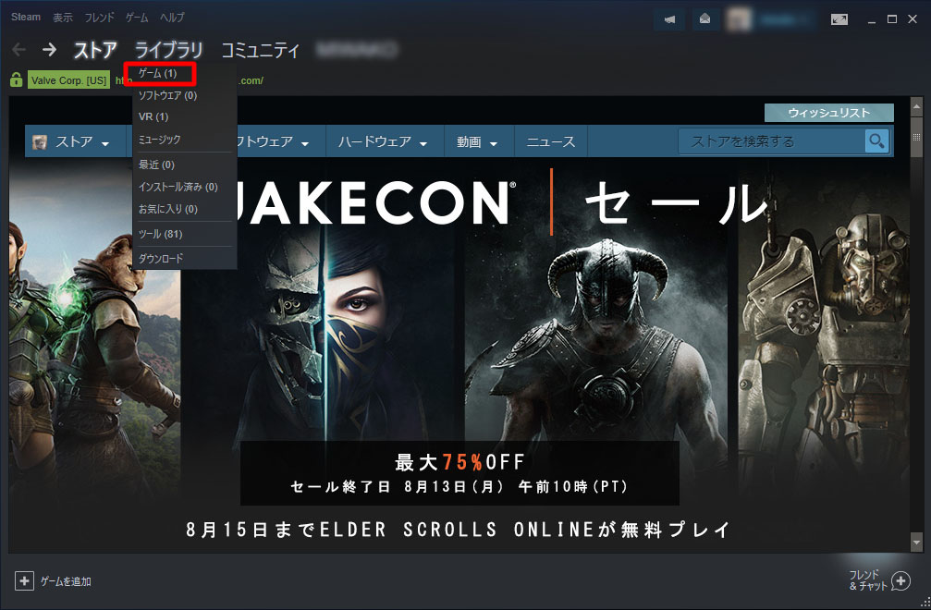The width and height of the screenshot is (931, 610).
Task: Click the store search magnifier icon
Action: pos(876,141)
